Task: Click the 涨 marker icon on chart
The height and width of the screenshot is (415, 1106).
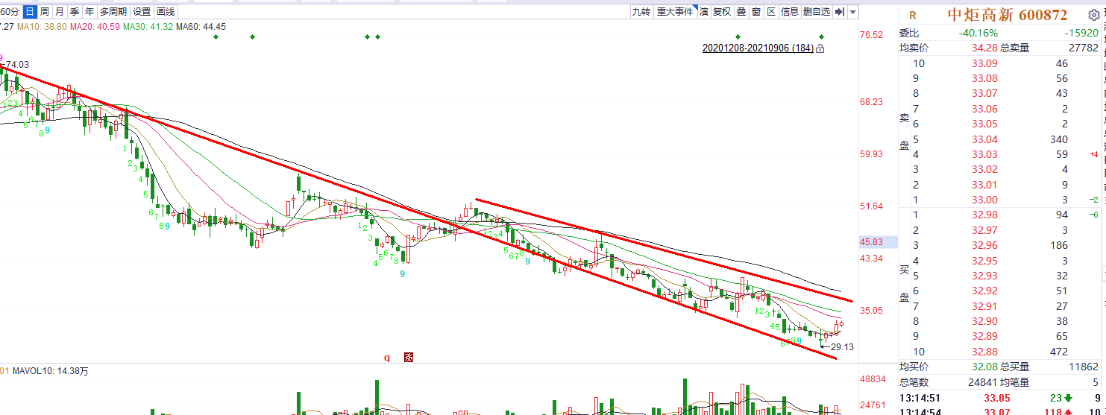Action: point(408,357)
